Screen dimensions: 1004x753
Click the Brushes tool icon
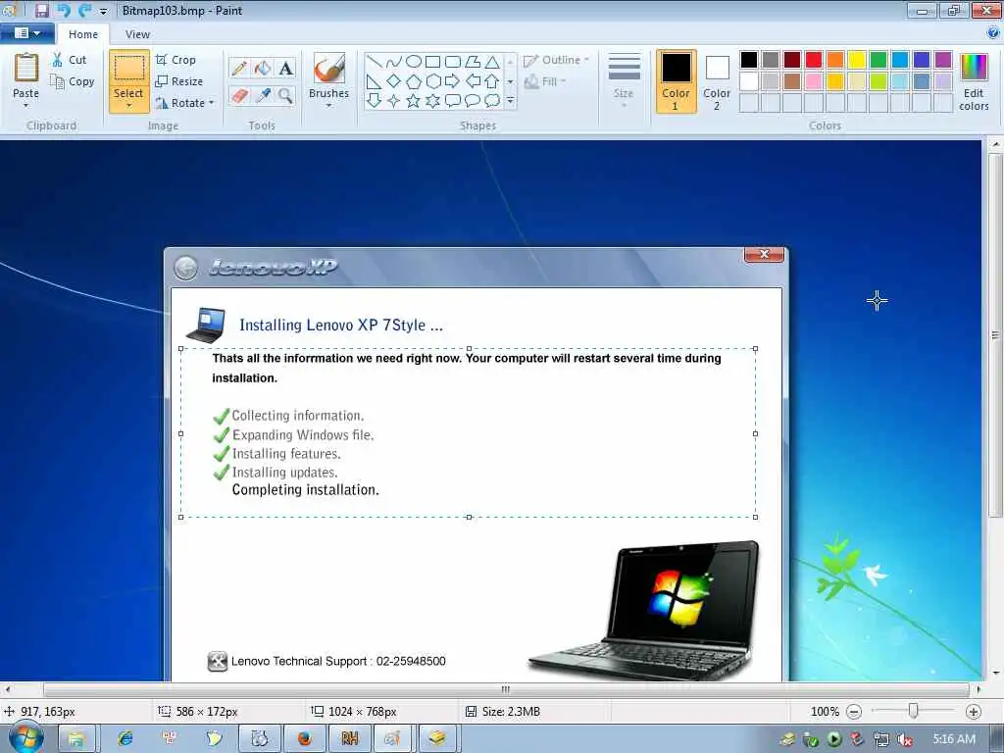(x=328, y=68)
